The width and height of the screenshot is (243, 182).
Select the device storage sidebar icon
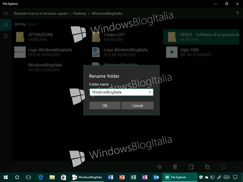(x=6, y=36)
